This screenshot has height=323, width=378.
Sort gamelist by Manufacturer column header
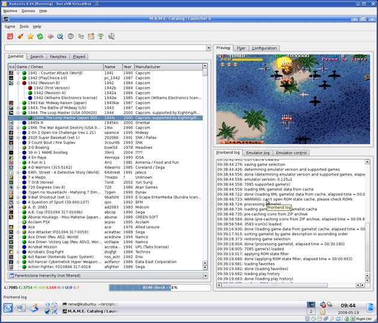[x=168, y=67]
